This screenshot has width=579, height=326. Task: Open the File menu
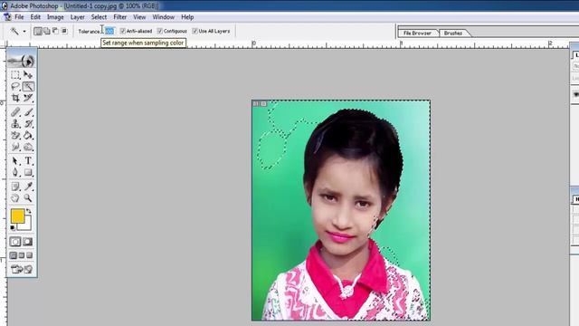(x=19, y=17)
